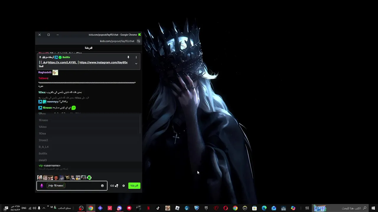This screenshot has width=378, height=212.
Task: Click the suggestions list scrollbar
Action: [140, 124]
